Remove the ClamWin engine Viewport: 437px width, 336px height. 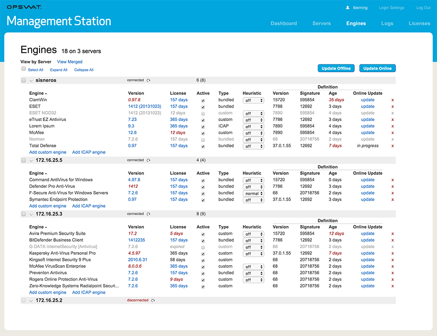point(393,100)
